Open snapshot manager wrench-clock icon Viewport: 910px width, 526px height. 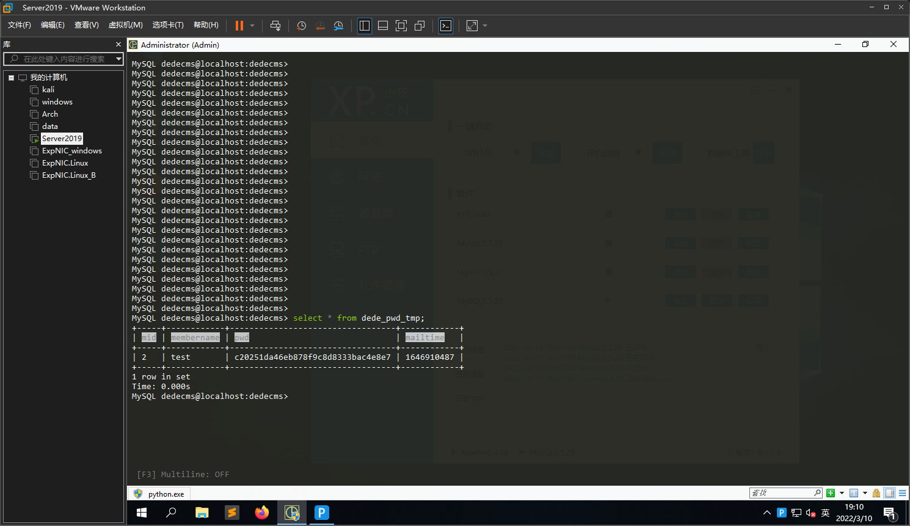pyautogui.click(x=338, y=26)
